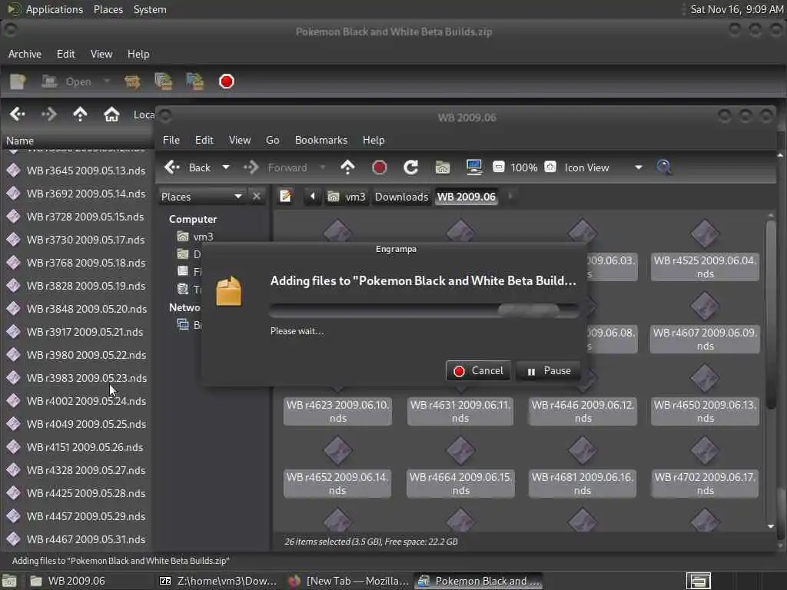Image resolution: width=787 pixels, height=590 pixels.
Task: Open the Go menu in file manager
Action: coord(273,140)
